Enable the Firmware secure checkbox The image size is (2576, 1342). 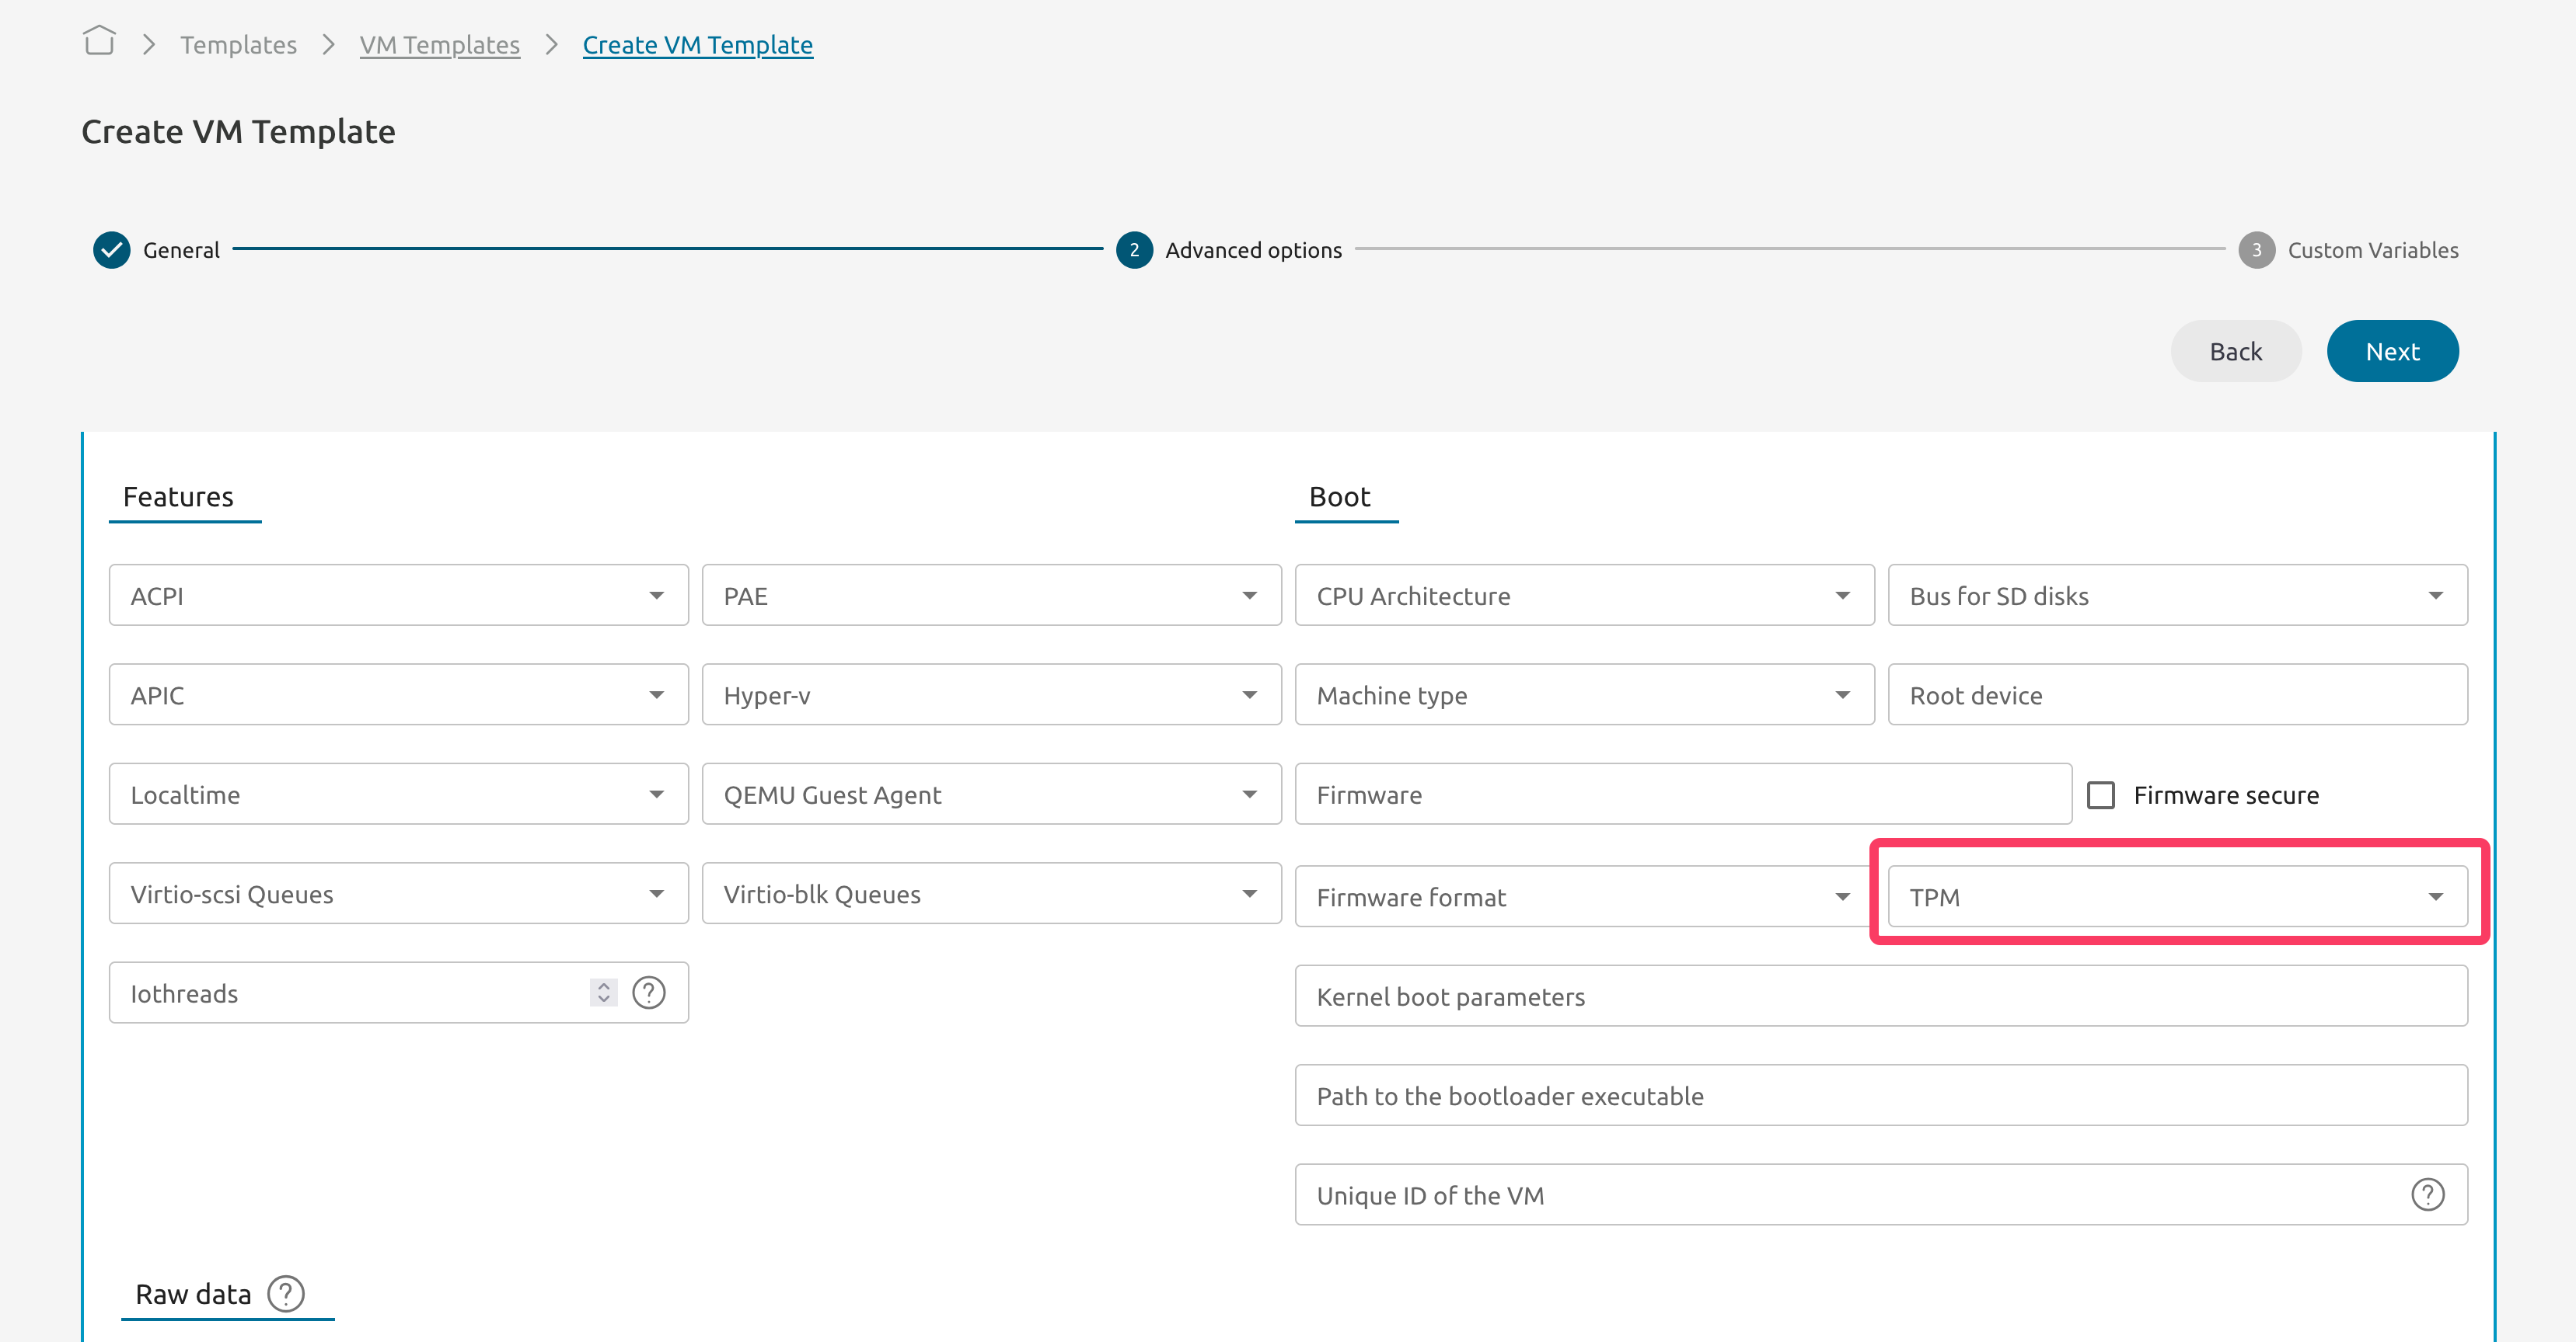click(x=2103, y=794)
